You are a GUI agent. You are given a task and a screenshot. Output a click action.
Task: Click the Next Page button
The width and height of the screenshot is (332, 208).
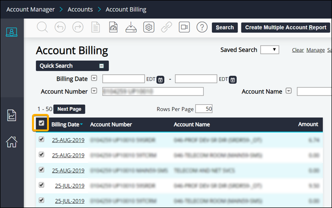(x=69, y=109)
